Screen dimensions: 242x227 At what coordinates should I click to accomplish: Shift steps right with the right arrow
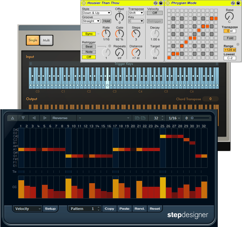pyautogui.click(x=45, y=118)
